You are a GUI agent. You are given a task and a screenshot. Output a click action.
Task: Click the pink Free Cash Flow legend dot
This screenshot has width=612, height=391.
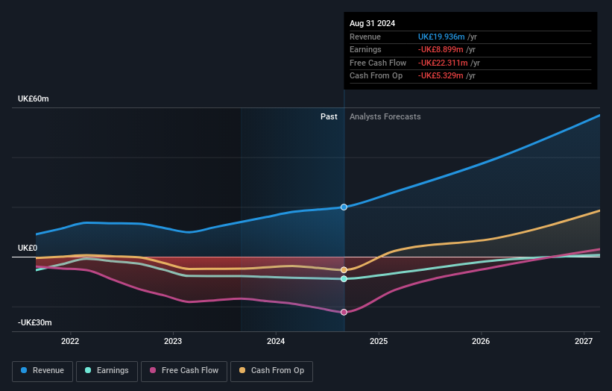(x=153, y=370)
